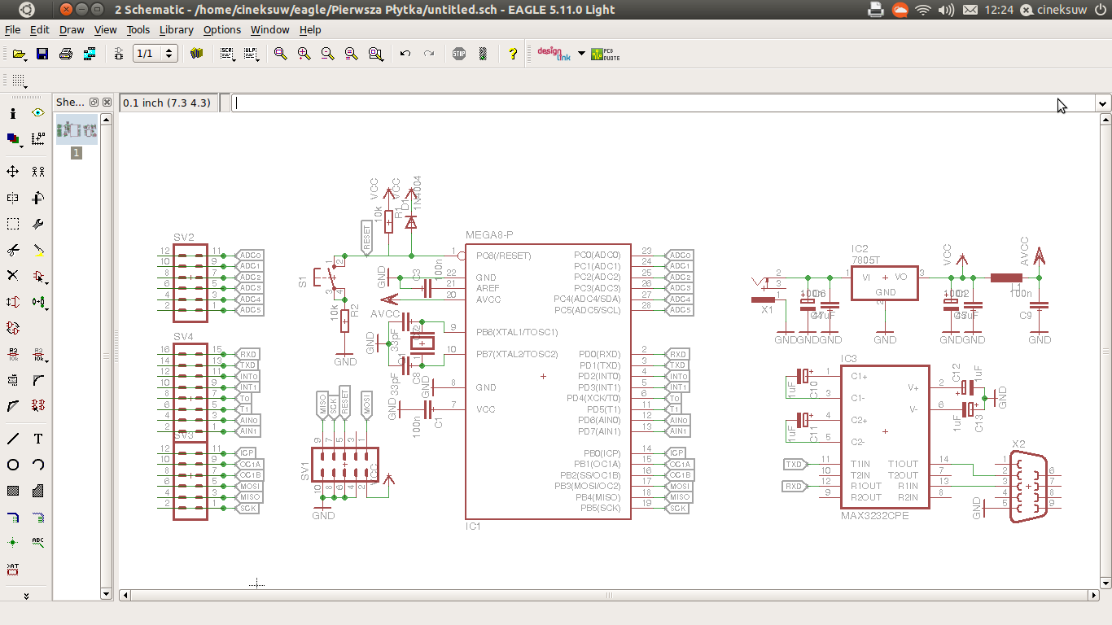Click the sheet 1 thumbnail

(77, 130)
